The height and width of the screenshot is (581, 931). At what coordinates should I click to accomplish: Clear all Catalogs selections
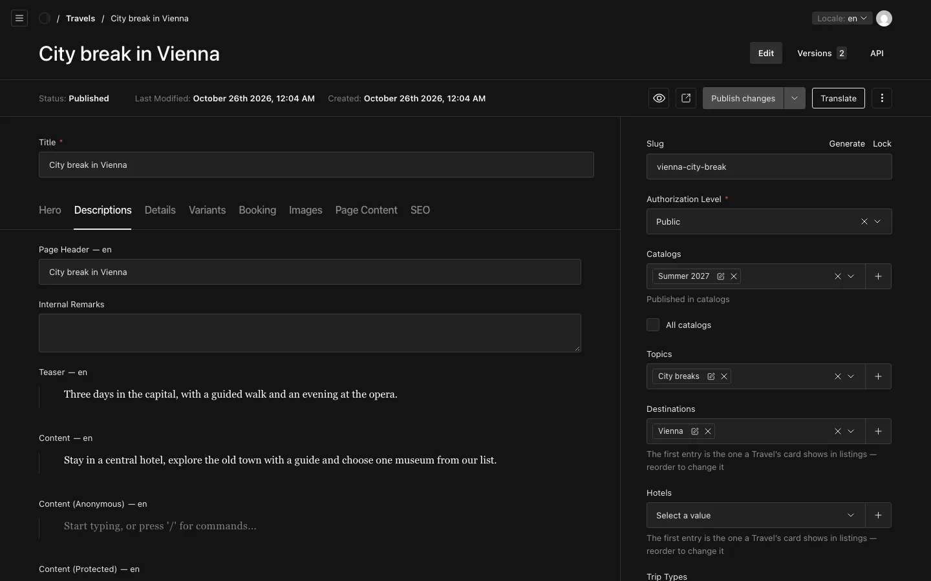[838, 276]
